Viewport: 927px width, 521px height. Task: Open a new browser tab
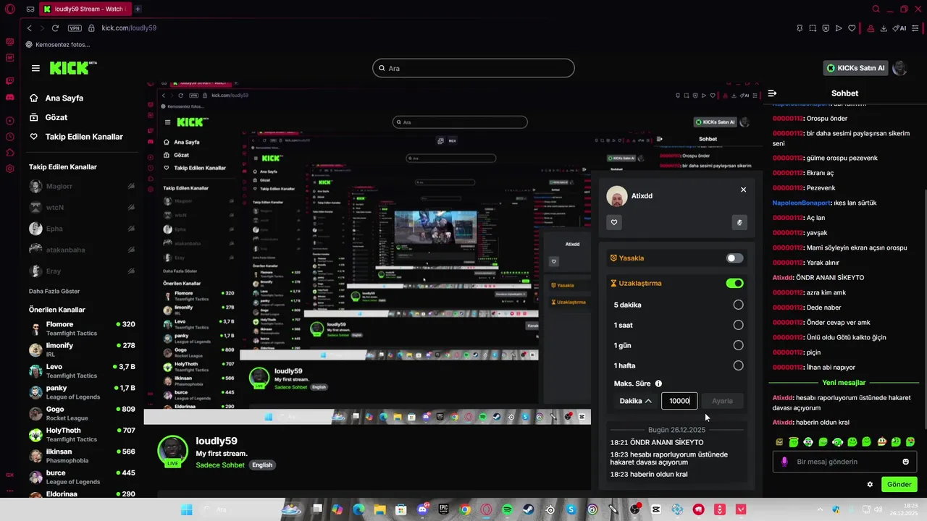pyautogui.click(x=138, y=9)
